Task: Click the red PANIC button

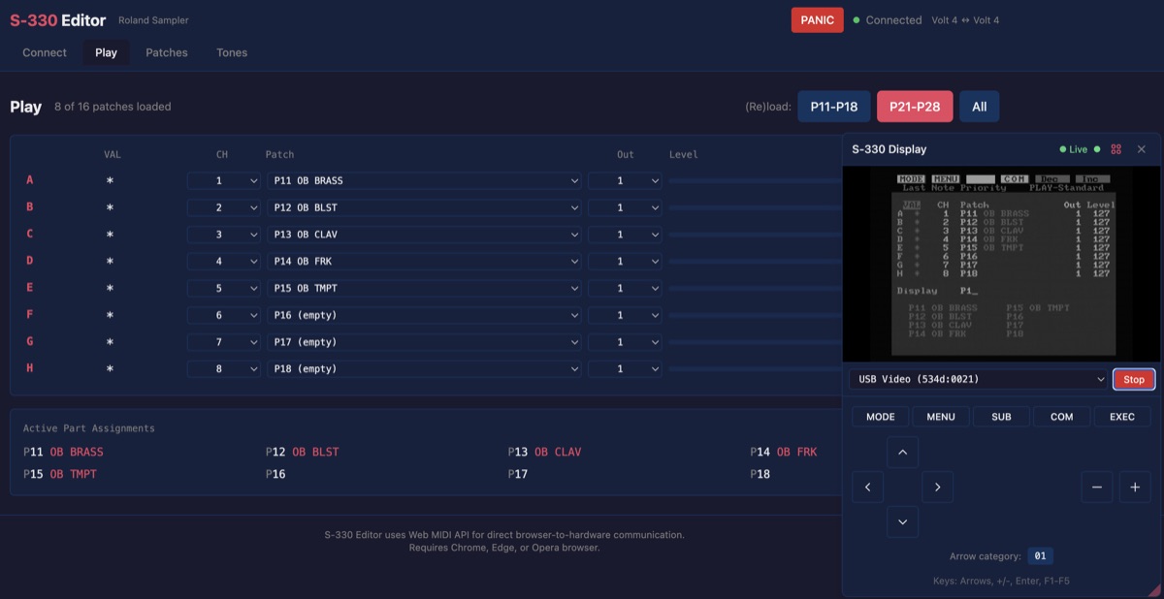Action: (817, 20)
